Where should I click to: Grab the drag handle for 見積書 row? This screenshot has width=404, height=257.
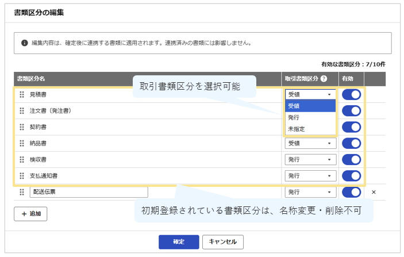tap(22, 95)
